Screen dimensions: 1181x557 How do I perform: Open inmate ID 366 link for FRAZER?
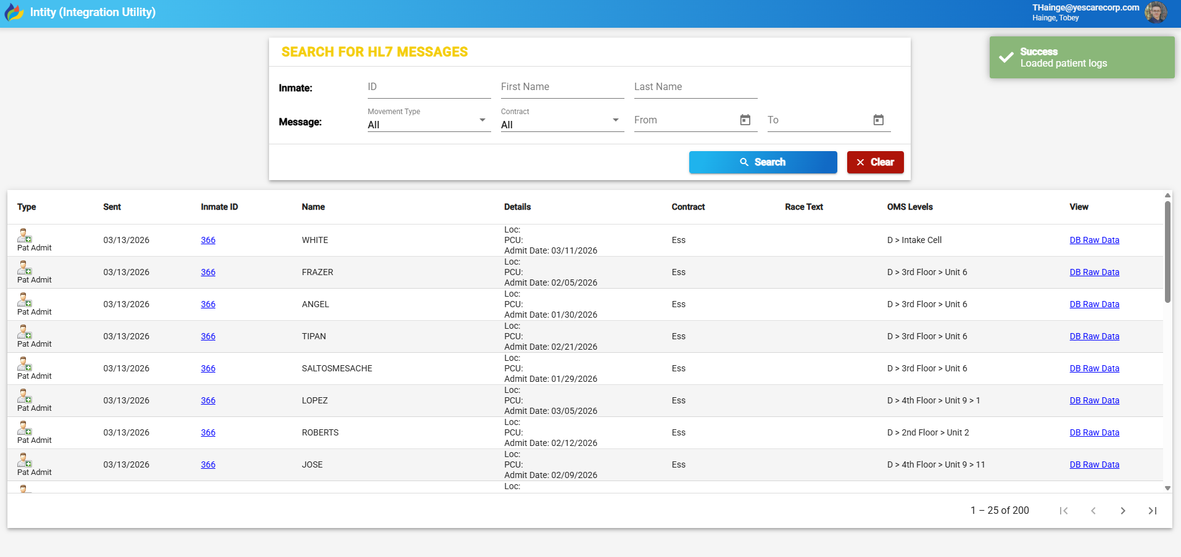(x=208, y=272)
